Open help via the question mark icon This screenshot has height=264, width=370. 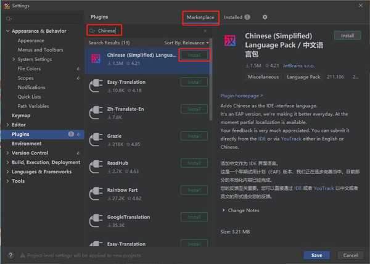[10, 255]
